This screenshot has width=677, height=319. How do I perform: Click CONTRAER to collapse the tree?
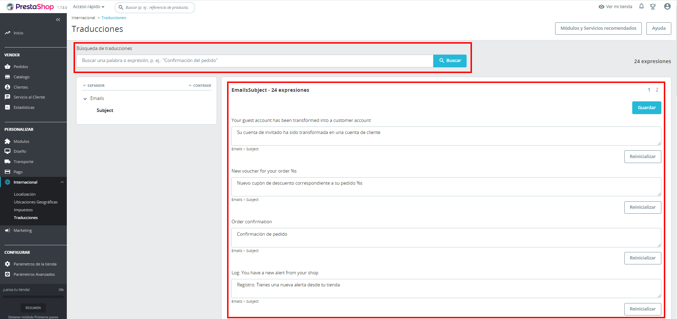coord(200,86)
